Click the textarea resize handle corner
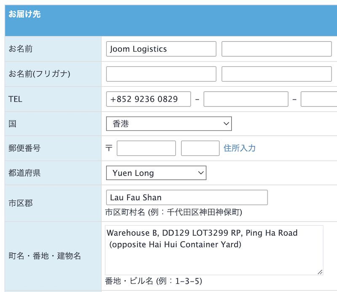 320,272
